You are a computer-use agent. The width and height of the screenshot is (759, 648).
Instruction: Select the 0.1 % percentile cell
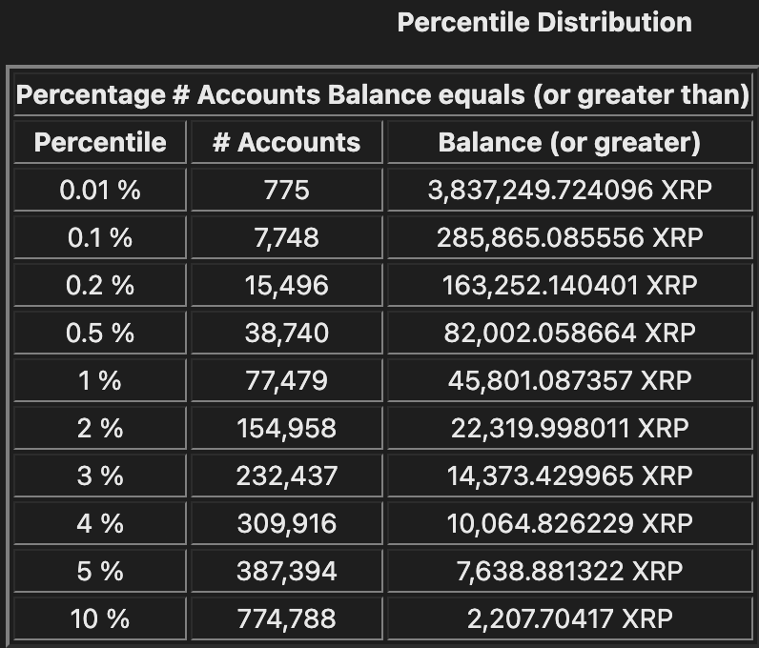click(100, 238)
